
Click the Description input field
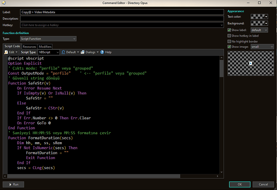[x=122, y=18]
